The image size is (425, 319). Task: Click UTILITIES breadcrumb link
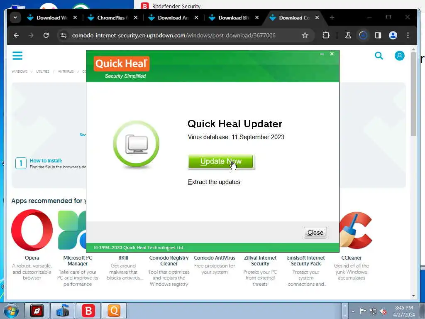tap(43, 71)
